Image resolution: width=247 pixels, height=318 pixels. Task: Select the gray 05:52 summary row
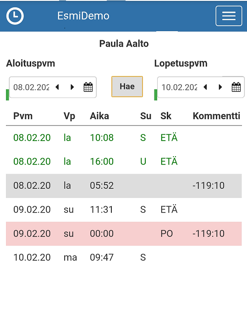pos(124,186)
